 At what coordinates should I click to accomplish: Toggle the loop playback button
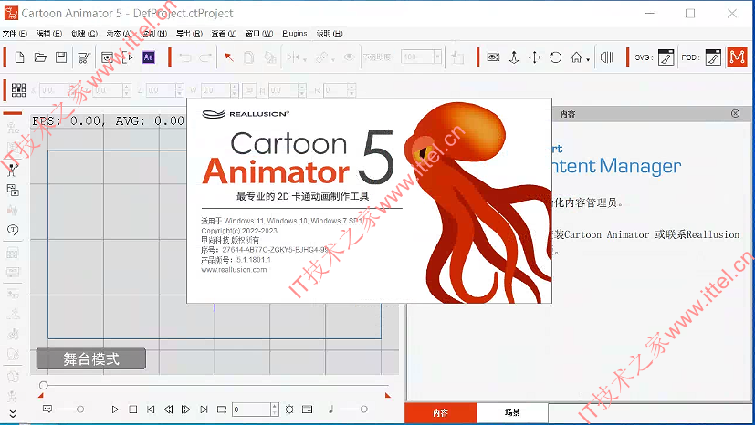[x=222, y=409]
